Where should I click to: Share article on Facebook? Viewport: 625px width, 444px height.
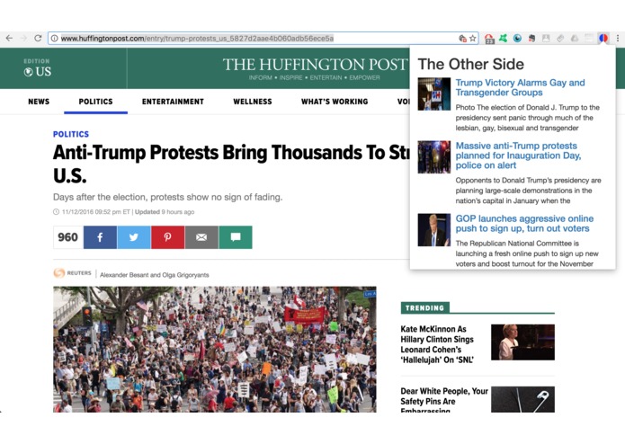click(100, 237)
